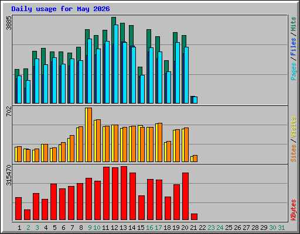
Task: Click the KBytes legend label
Action: (294, 210)
